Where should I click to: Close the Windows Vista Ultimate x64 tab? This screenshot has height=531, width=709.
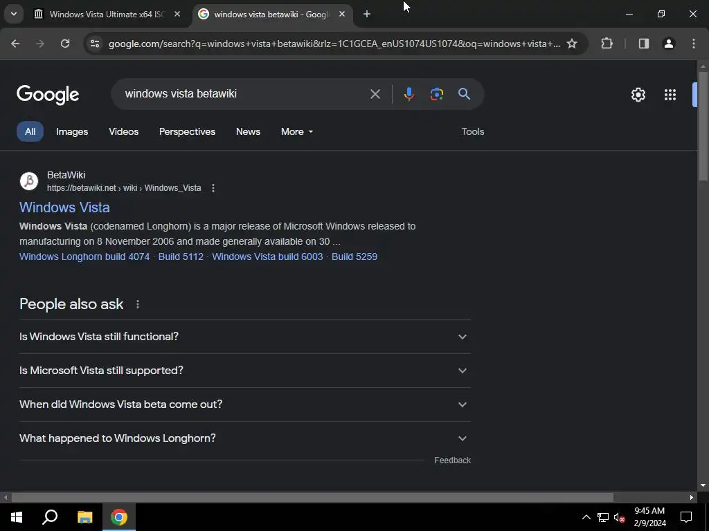pos(177,14)
